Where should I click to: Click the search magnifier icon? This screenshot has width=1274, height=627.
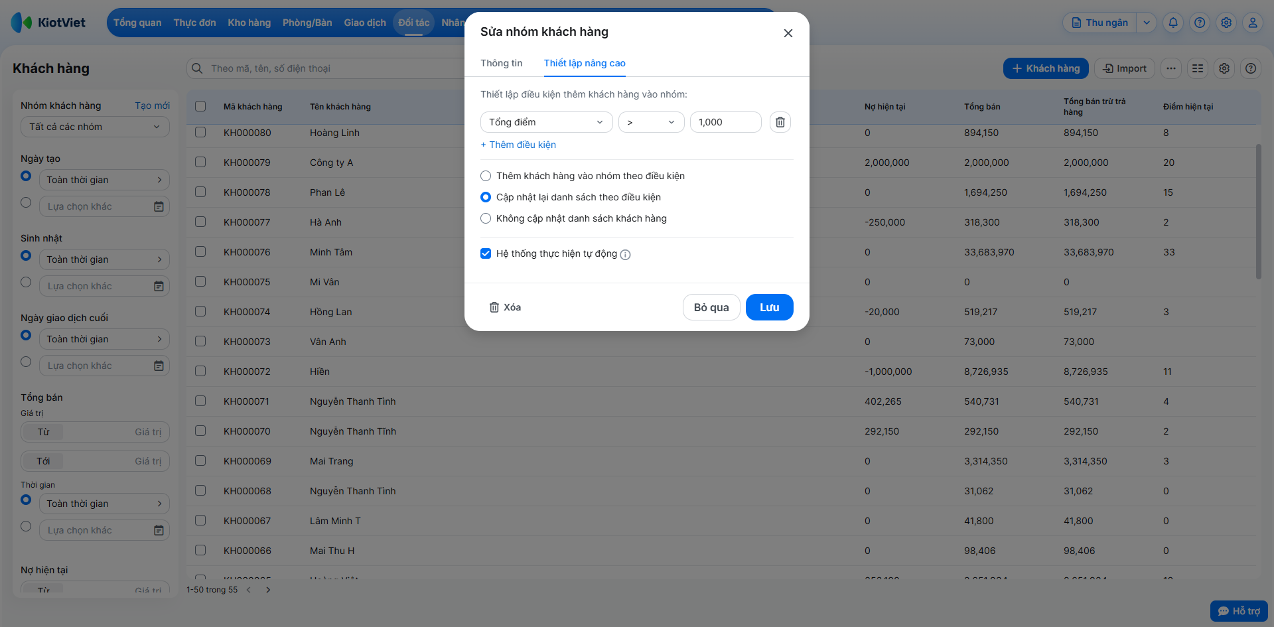click(x=197, y=68)
